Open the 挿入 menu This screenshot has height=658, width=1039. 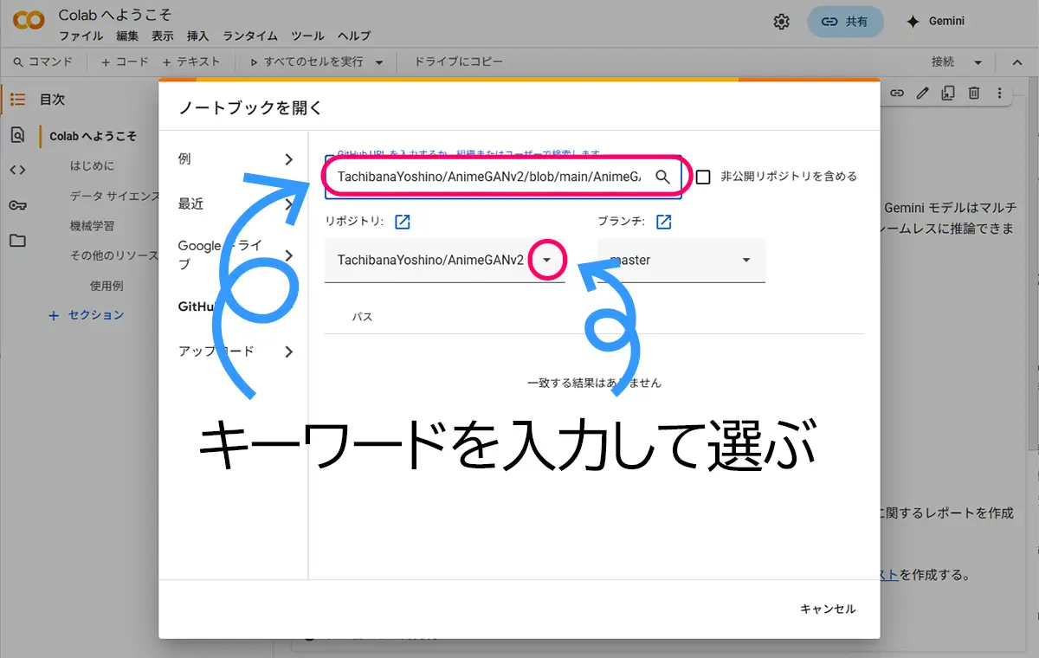[x=198, y=36]
